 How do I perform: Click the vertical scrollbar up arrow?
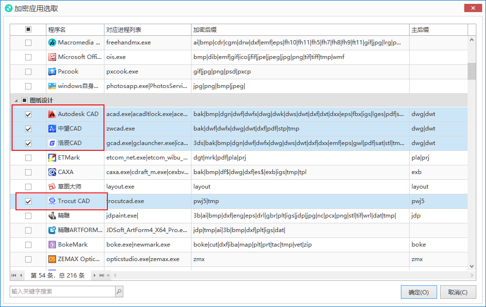[472, 40]
